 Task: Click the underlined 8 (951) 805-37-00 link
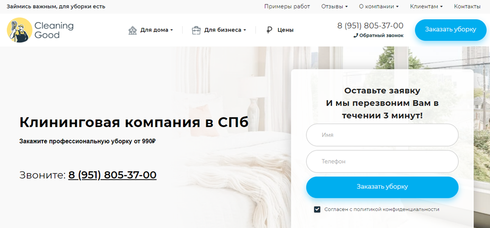point(112,175)
